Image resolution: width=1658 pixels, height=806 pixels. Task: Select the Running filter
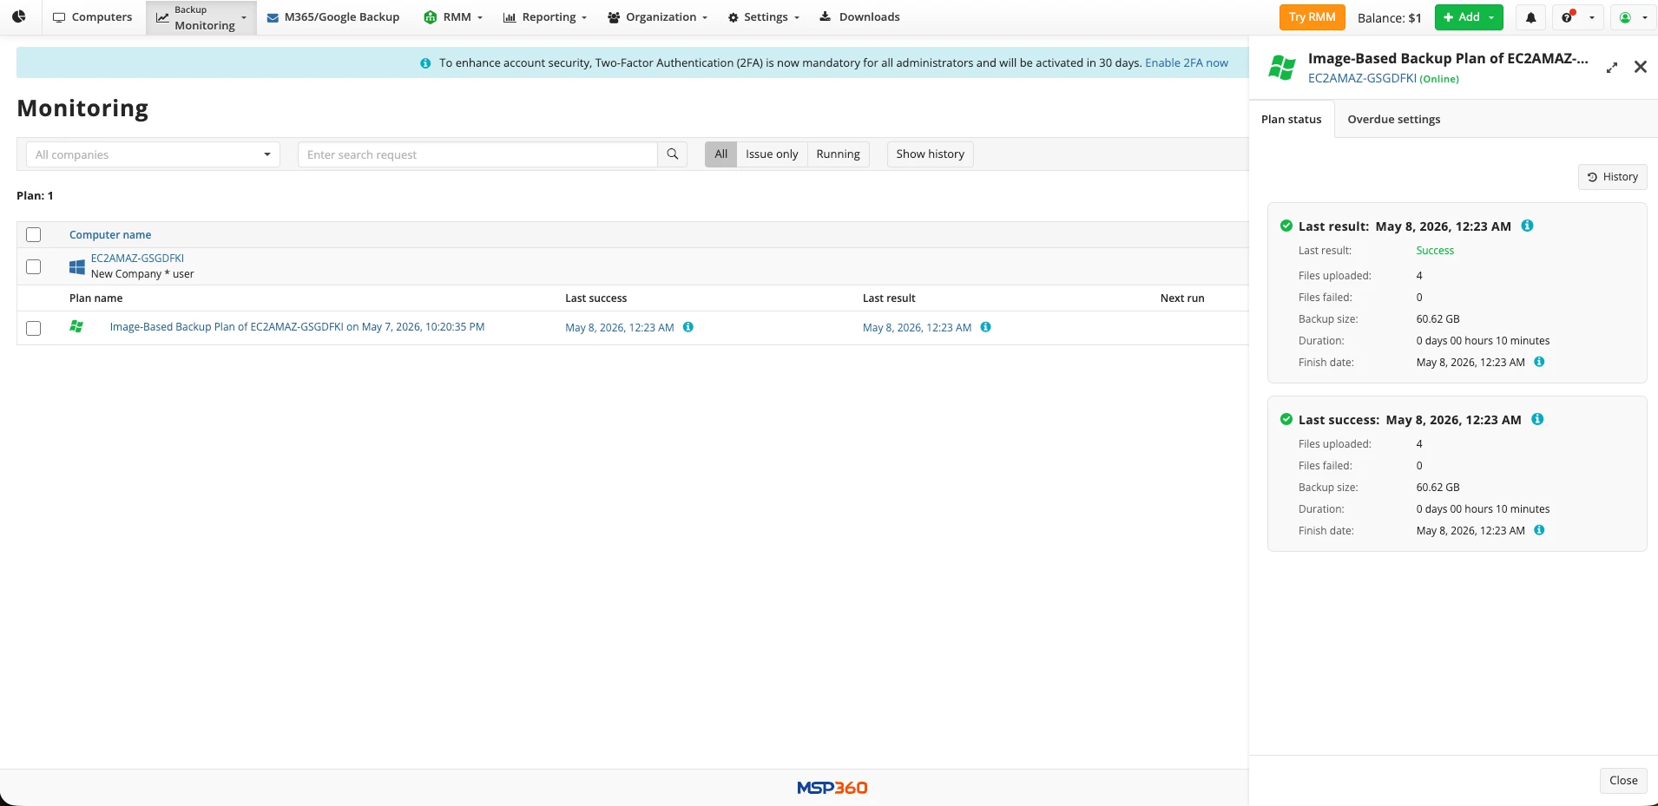pos(838,154)
